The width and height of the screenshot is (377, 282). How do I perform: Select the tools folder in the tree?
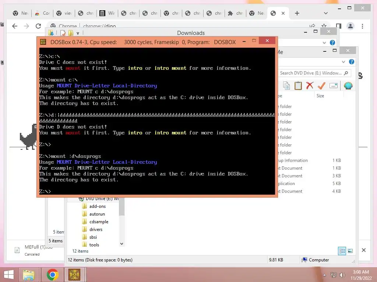coord(94,245)
